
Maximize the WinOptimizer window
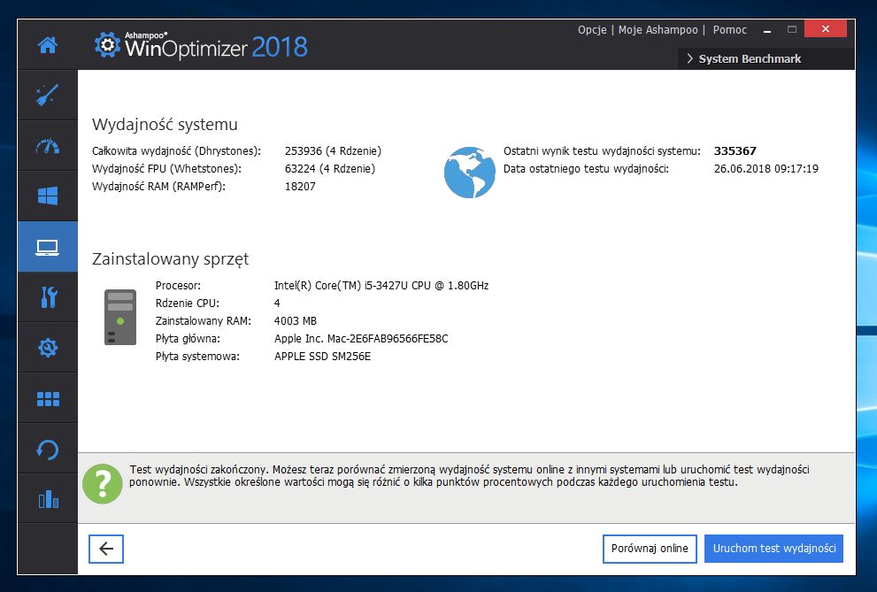click(x=791, y=29)
